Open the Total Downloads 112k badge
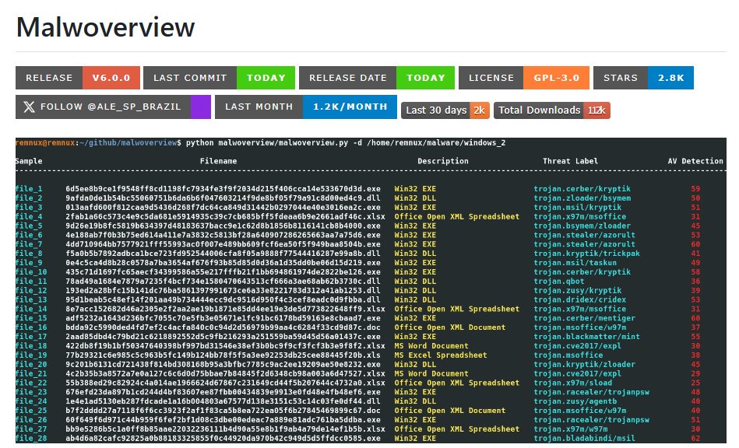 coord(552,110)
